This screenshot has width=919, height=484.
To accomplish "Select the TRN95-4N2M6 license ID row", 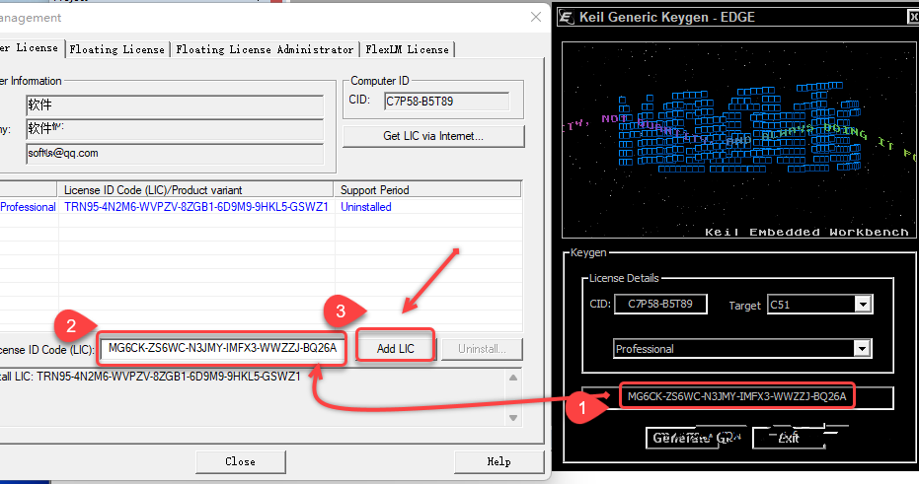I will click(196, 207).
